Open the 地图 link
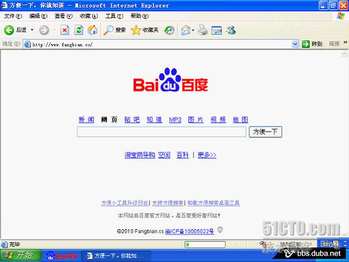The image size is (349, 262). pos(241,120)
